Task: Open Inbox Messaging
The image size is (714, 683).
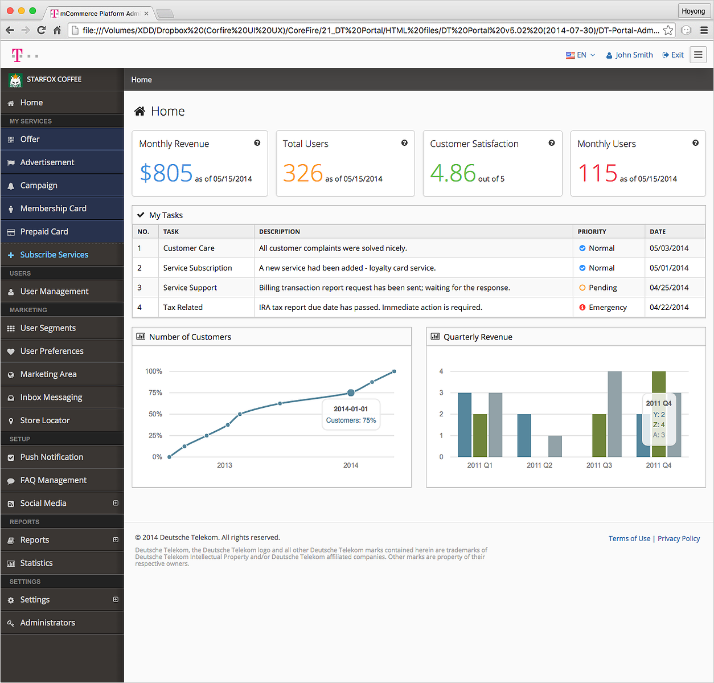Action: point(62,397)
